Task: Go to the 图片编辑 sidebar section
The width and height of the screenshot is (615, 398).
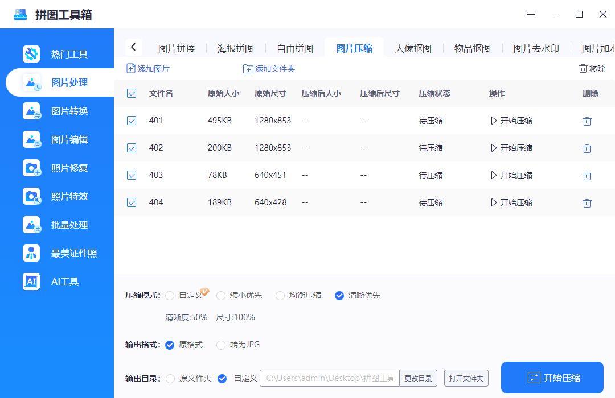Action: (57, 139)
